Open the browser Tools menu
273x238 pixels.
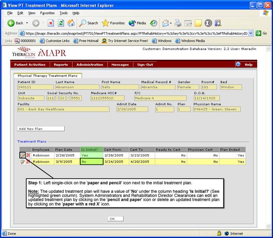(x=64, y=13)
